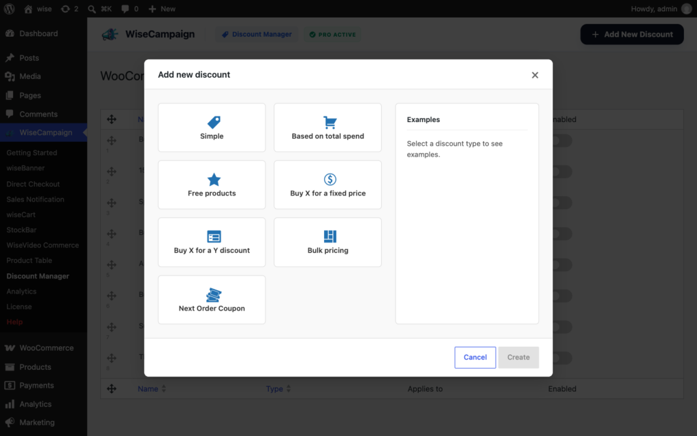Screen dimensions: 697x436
Task: Go to wiseCart submenu
Action: pos(21,215)
